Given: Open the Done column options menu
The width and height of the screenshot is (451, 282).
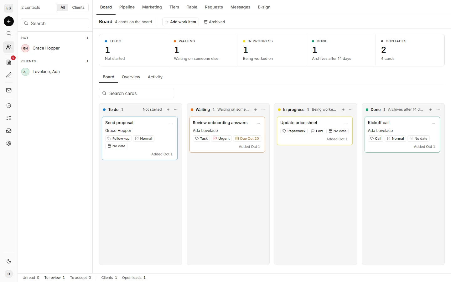Looking at the screenshot, I should click(438, 110).
